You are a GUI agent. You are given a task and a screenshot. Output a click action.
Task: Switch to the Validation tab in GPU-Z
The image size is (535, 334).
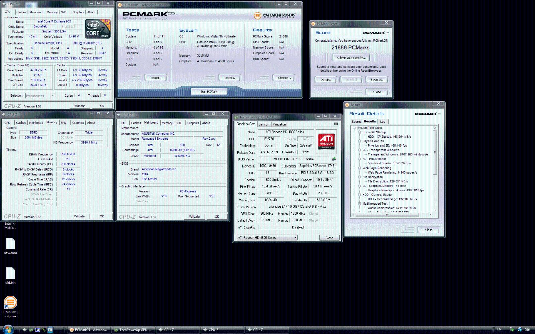coord(279,124)
